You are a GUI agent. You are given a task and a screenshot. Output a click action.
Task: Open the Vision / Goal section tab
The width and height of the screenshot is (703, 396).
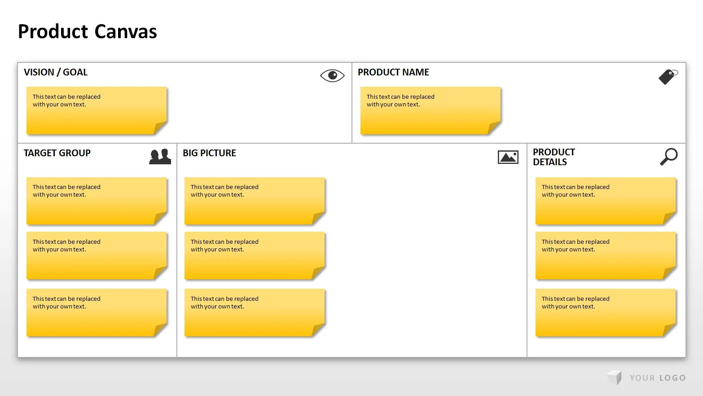click(x=56, y=72)
